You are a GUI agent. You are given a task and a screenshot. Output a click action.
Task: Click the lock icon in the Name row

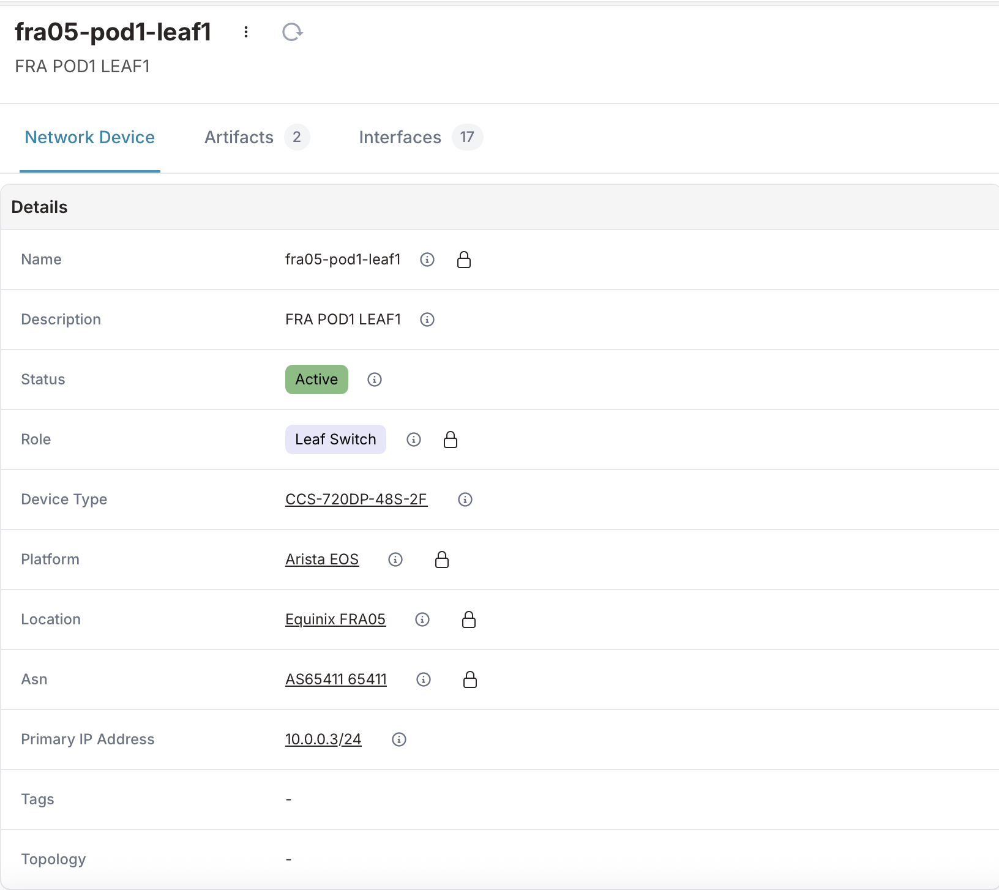click(464, 260)
